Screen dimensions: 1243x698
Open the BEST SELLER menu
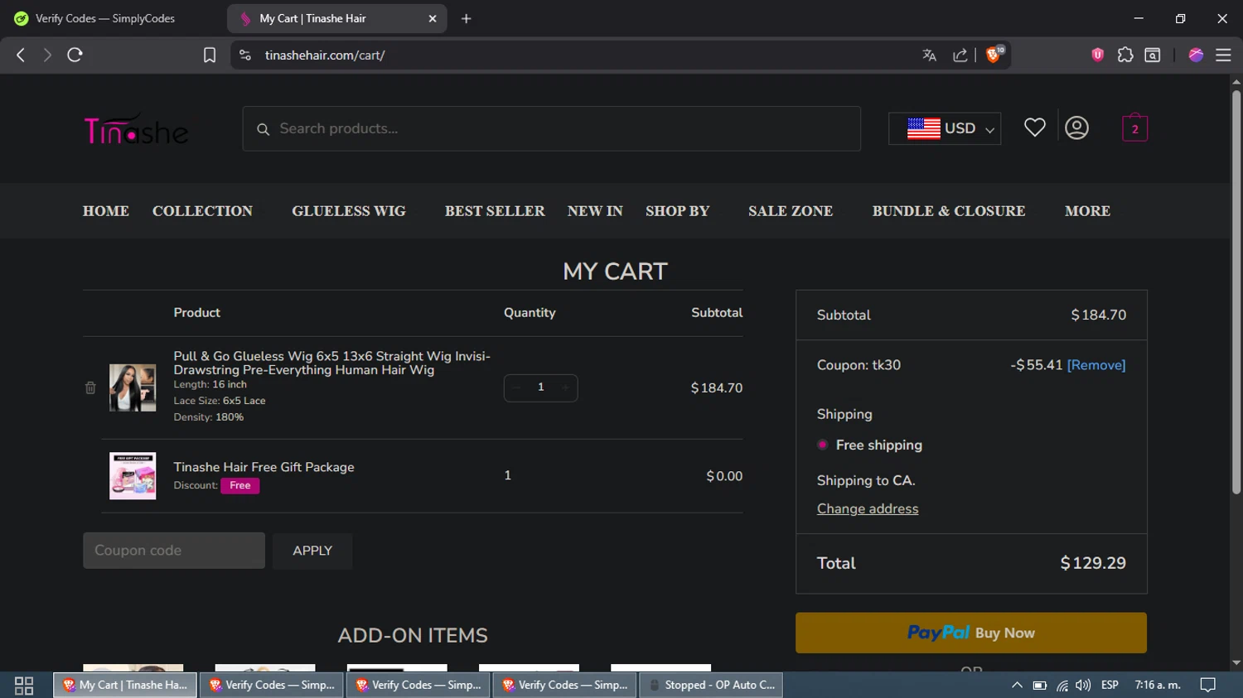[495, 211]
